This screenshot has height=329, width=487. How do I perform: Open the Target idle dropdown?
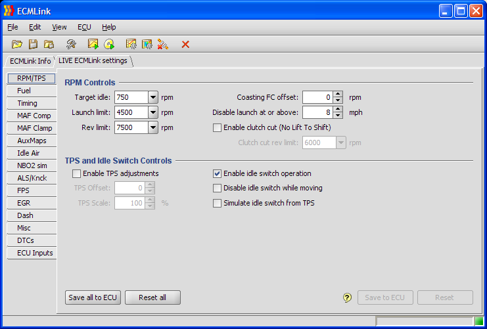click(153, 97)
